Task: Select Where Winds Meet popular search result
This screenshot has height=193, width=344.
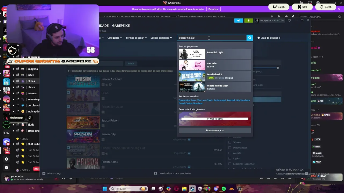Action: [x=215, y=87]
